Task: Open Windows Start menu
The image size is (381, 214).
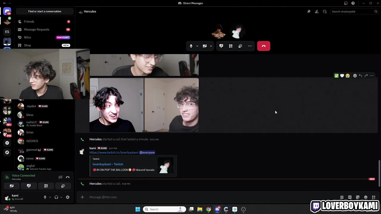Action: [x=138, y=209]
